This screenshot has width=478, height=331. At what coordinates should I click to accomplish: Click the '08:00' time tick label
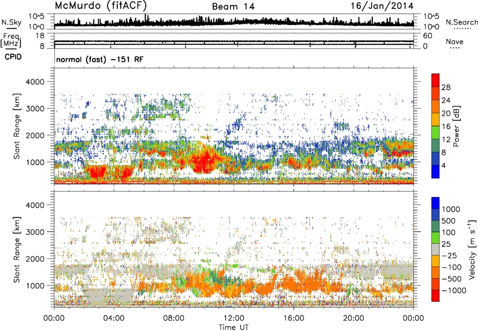coord(174,318)
